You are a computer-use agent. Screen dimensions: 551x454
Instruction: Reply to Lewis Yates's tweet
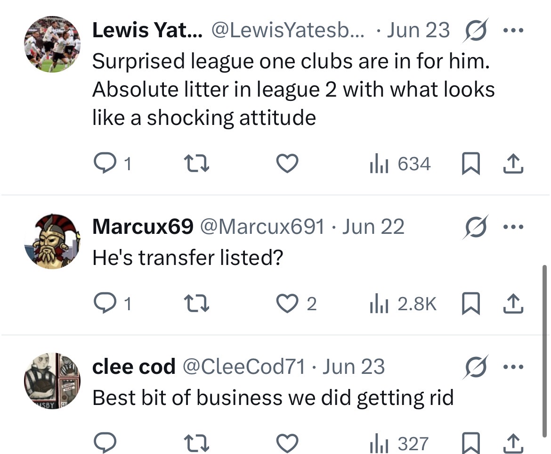(x=105, y=164)
